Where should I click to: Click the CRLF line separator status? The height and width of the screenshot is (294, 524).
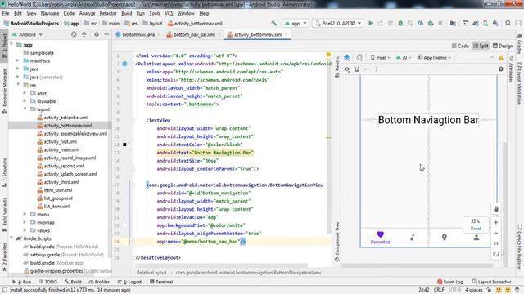(x=439, y=290)
